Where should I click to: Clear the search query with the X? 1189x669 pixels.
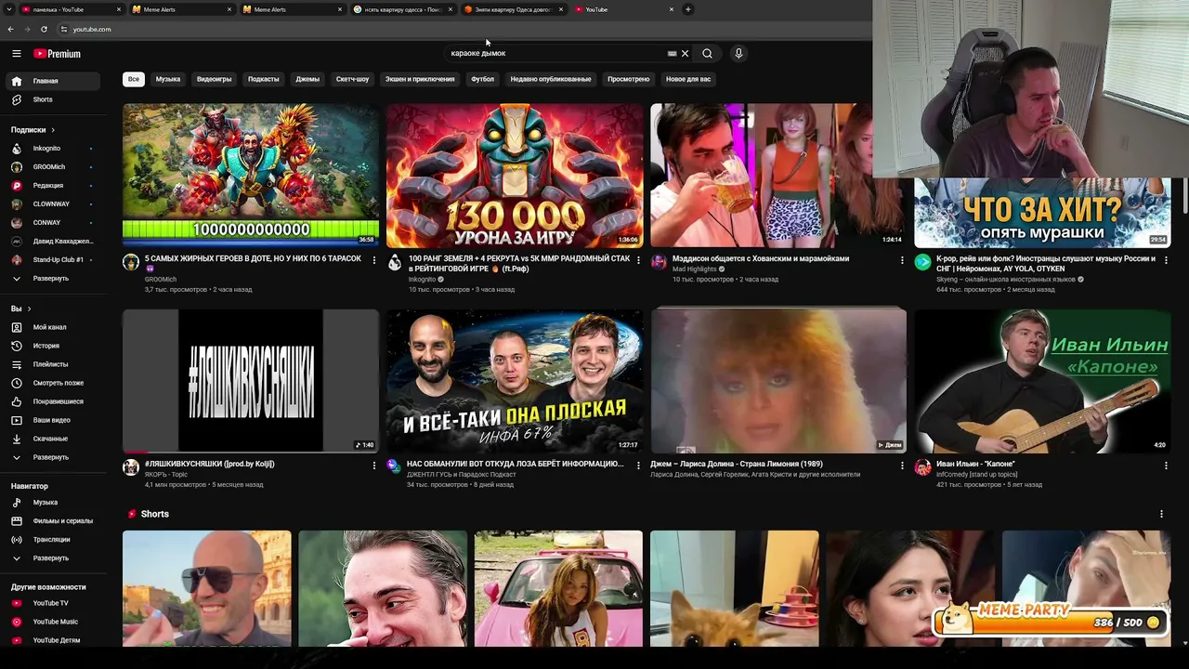pyautogui.click(x=685, y=54)
